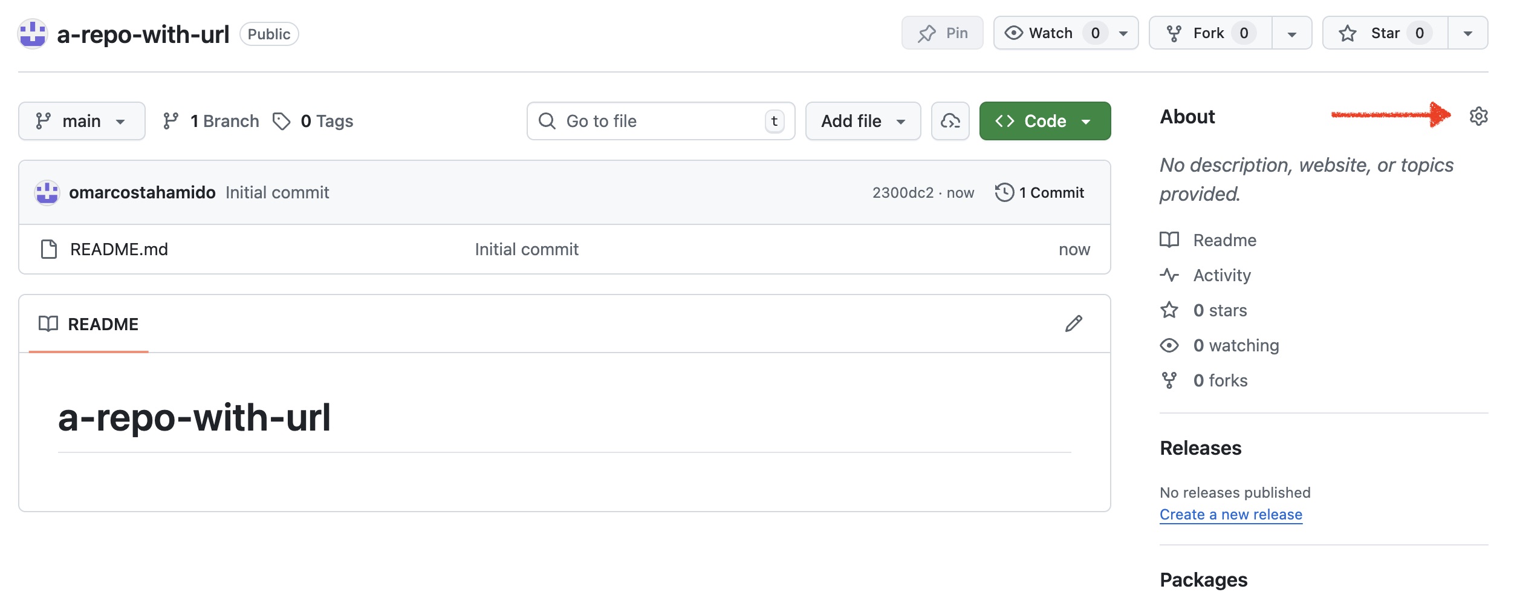Image resolution: width=1520 pixels, height=612 pixels.
Task: Click the Fork count badge 0
Action: (1244, 33)
